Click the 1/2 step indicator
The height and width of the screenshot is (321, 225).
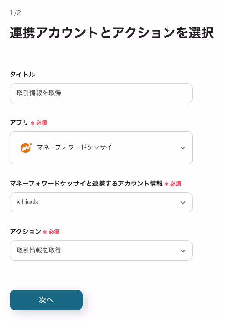16,13
